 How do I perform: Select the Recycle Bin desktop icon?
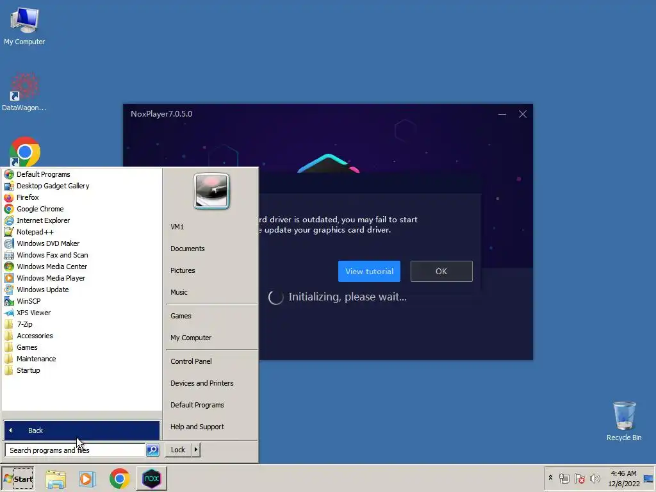[x=624, y=422]
